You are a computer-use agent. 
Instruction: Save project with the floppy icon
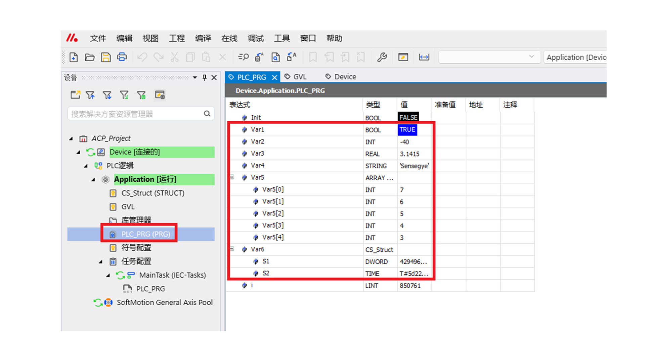pos(106,57)
